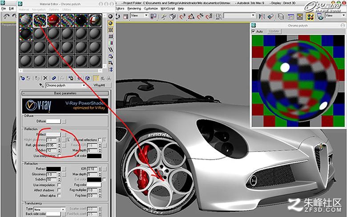The width and height of the screenshot is (347, 217).
Task: Open Schematic View icon
Action: 300,16
